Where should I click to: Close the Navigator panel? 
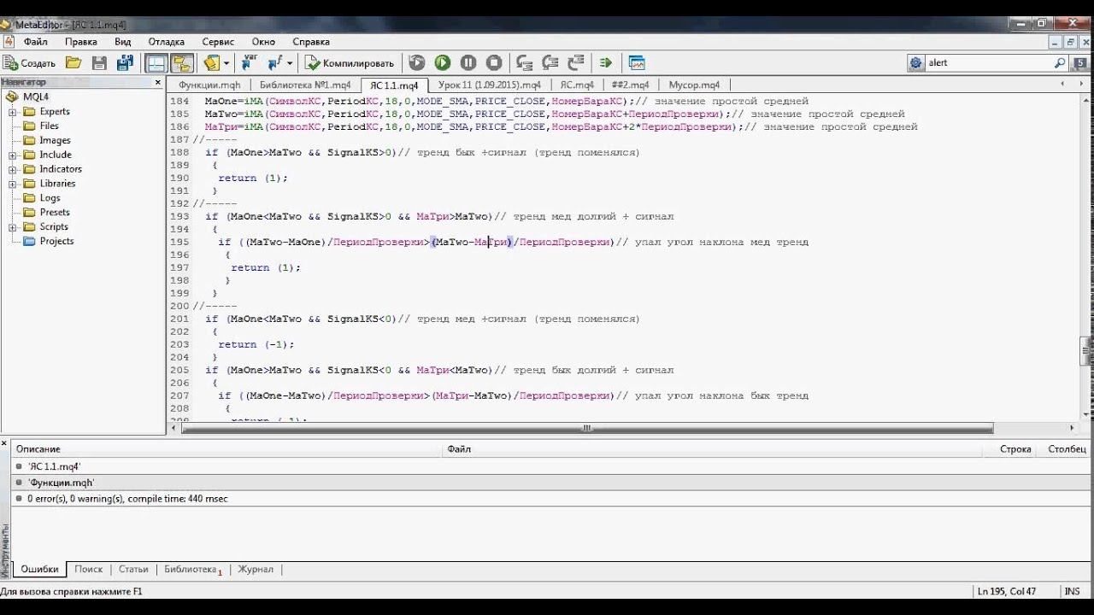coord(157,82)
